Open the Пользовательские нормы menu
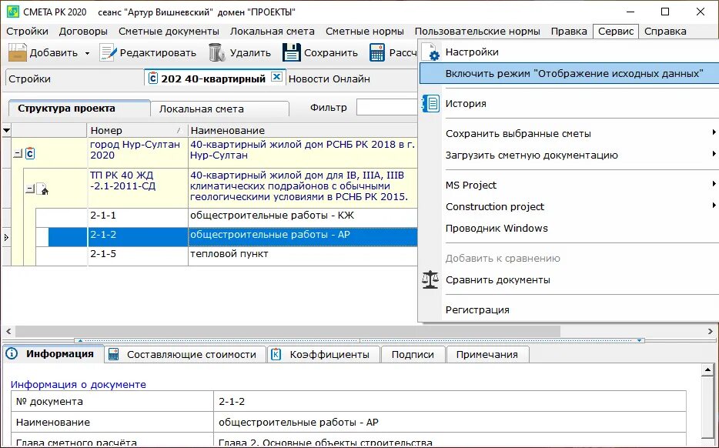Viewport: 719px width, 448px height. click(x=477, y=32)
